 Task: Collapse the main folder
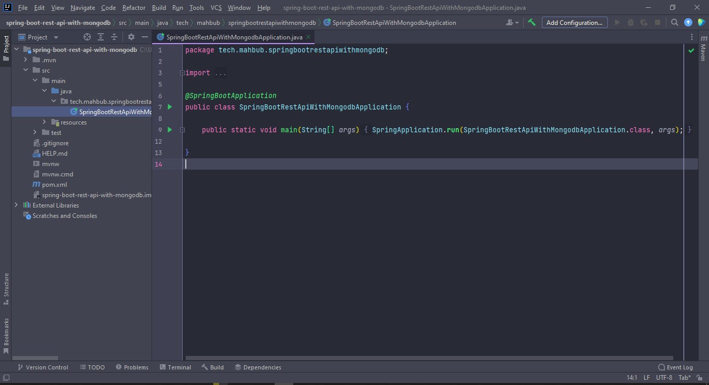(35, 81)
